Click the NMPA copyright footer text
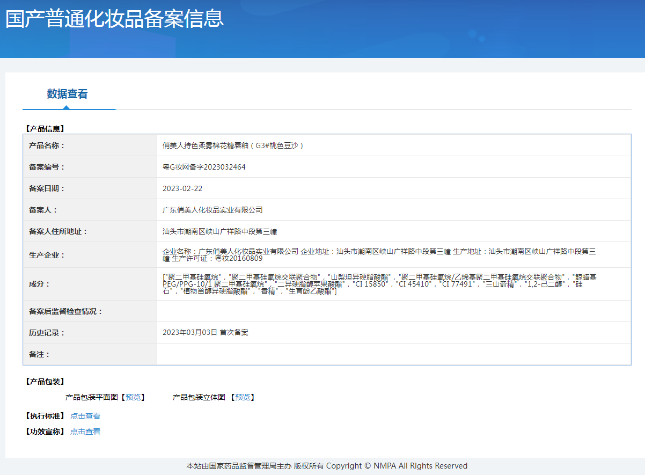645x475 pixels. (x=327, y=466)
